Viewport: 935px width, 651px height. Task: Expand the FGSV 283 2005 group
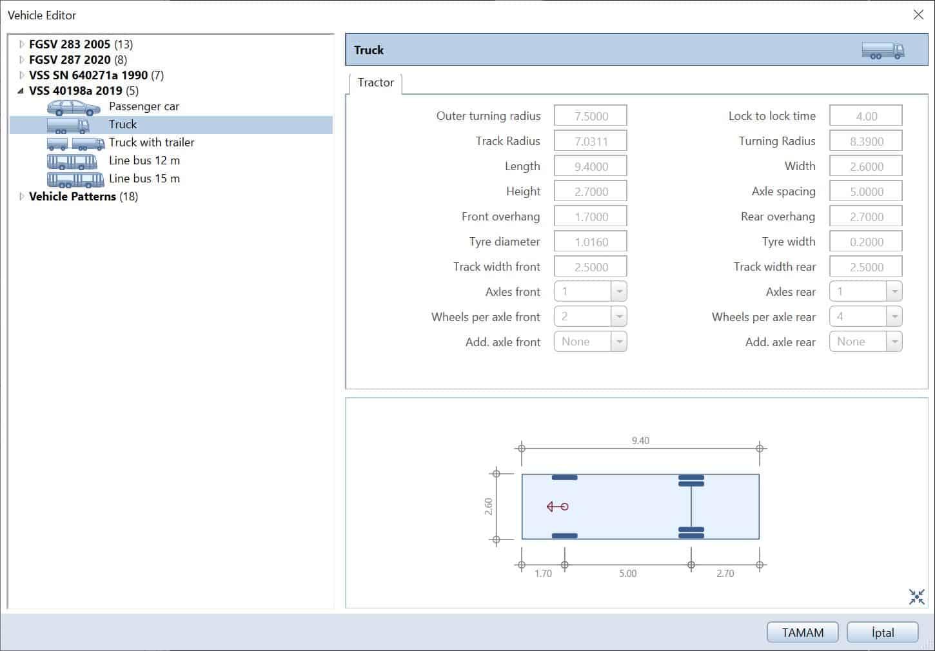[21, 44]
